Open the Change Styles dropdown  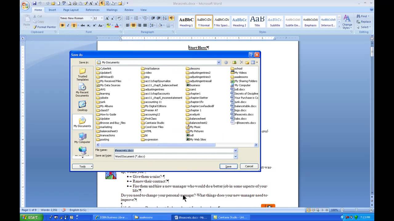[x=347, y=22]
